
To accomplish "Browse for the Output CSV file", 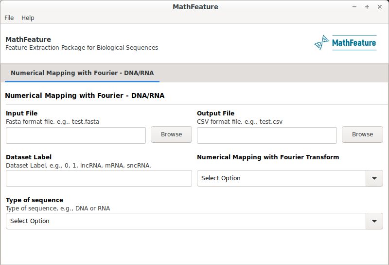I will tap(362, 134).
